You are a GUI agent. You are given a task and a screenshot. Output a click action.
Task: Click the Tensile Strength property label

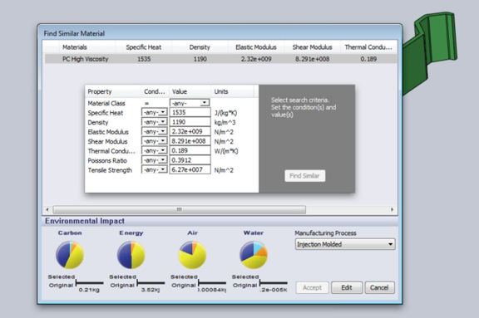tap(110, 170)
